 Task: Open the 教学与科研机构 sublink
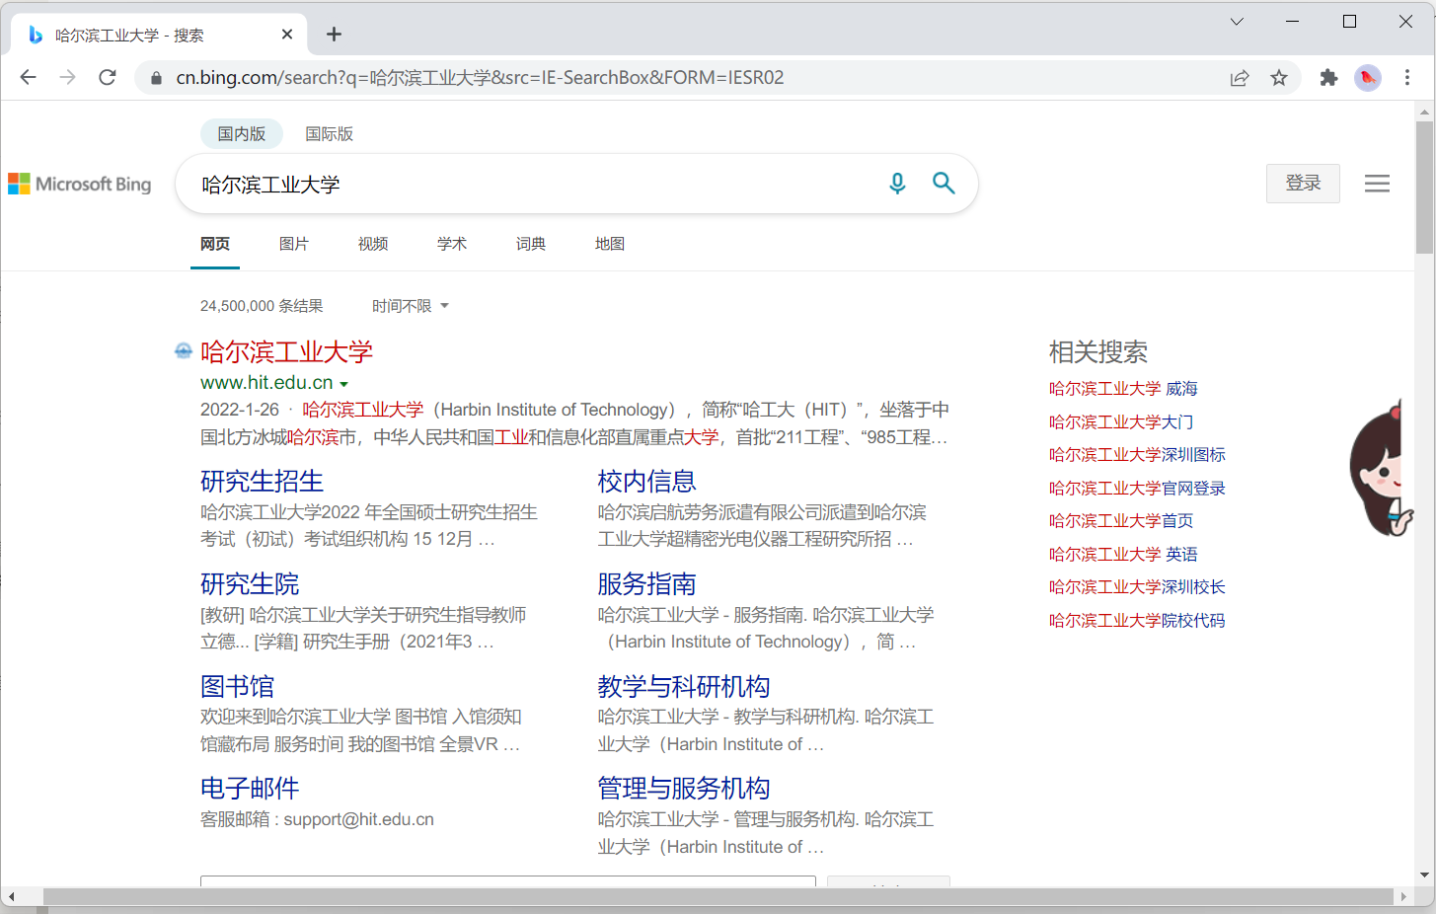tap(684, 687)
